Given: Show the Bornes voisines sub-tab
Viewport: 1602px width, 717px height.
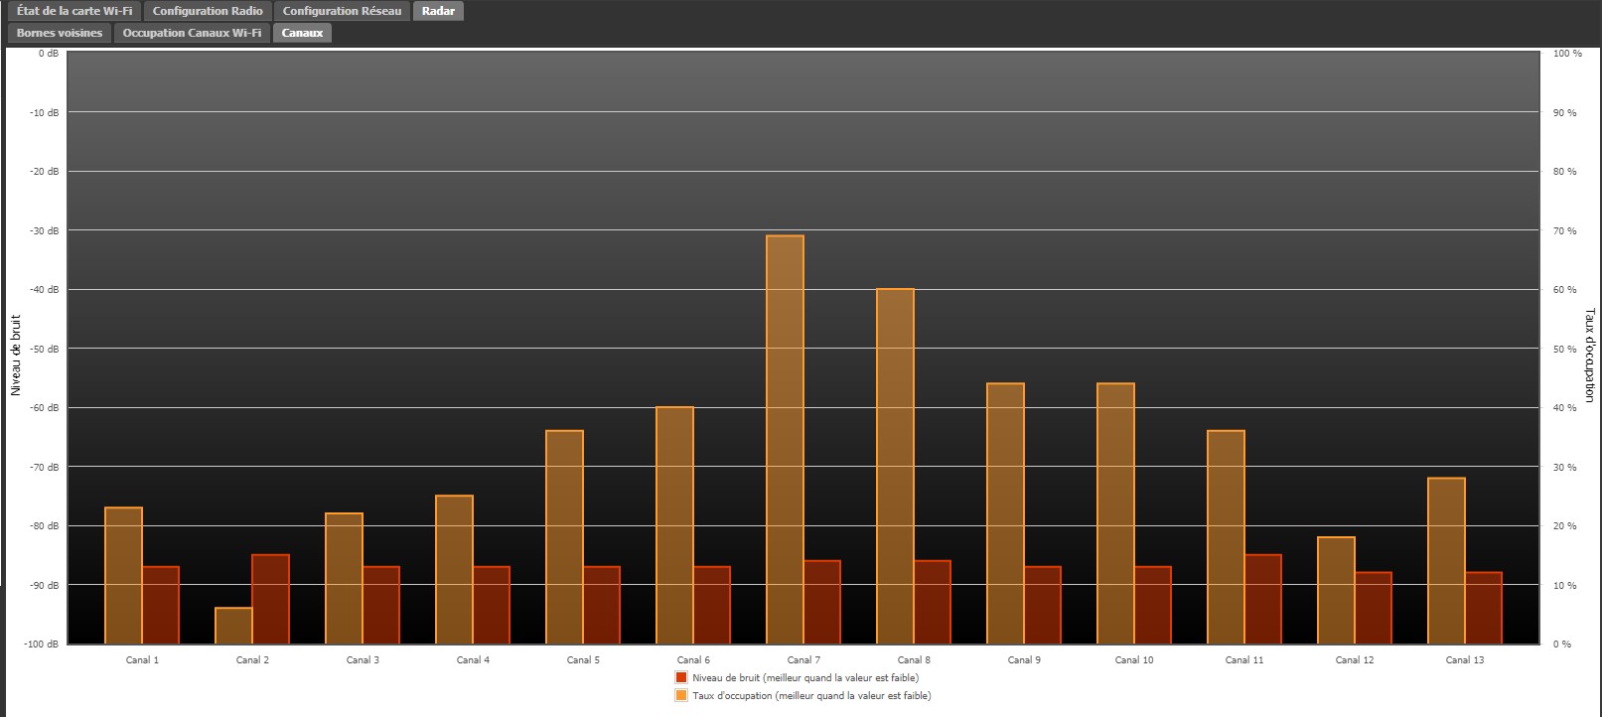Looking at the screenshot, I should click(60, 33).
